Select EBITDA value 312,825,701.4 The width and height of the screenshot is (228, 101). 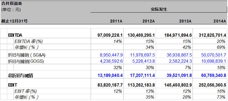coord(212,35)
